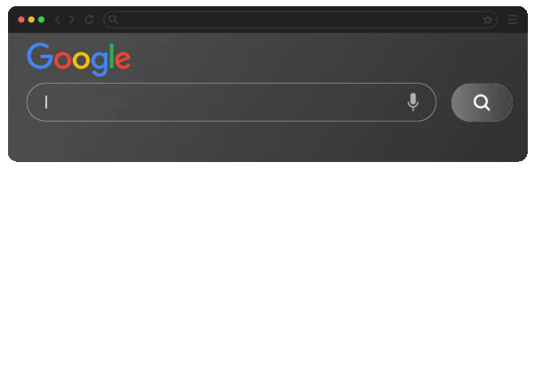This screenshot has height=365, width=535.
Task: Click the red letter e in the logo
Action: point(123,60)
